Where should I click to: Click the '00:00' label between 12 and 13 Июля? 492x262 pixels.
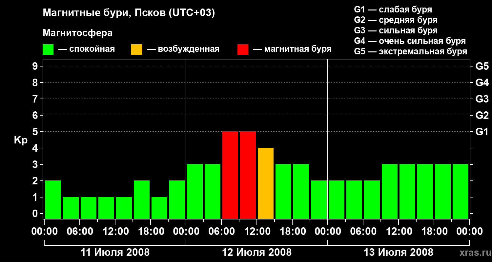point(328,232)
